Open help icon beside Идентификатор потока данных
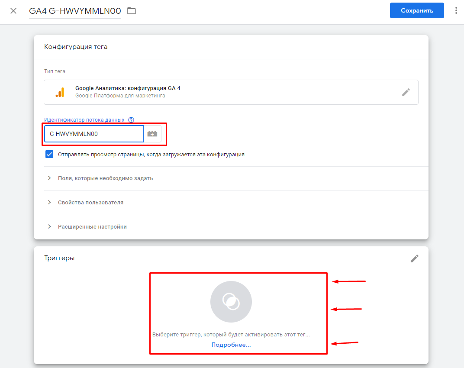The image size is (464, 368). (x=131, y=120)
